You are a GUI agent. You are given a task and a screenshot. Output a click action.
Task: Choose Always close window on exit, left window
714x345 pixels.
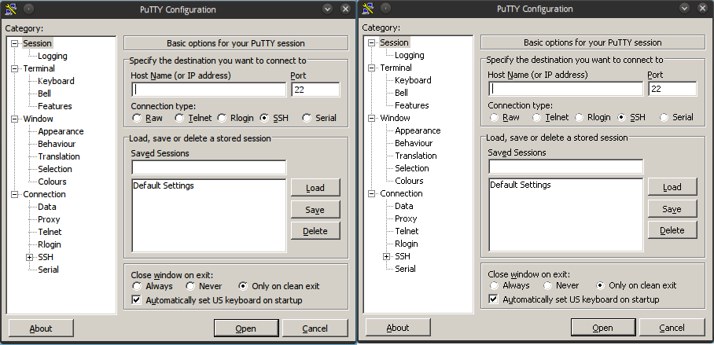click(137, 286)
